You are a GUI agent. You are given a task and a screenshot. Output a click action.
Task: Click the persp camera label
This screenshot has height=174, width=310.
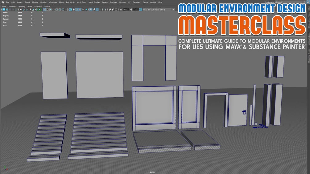click(152, 172)
